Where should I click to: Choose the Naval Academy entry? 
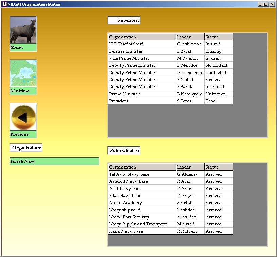[x=142, y=203]
